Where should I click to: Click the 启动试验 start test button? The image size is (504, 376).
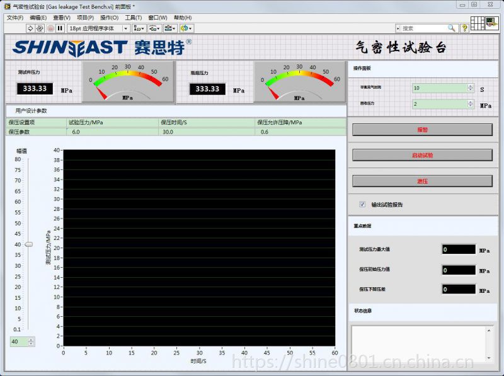422,155
